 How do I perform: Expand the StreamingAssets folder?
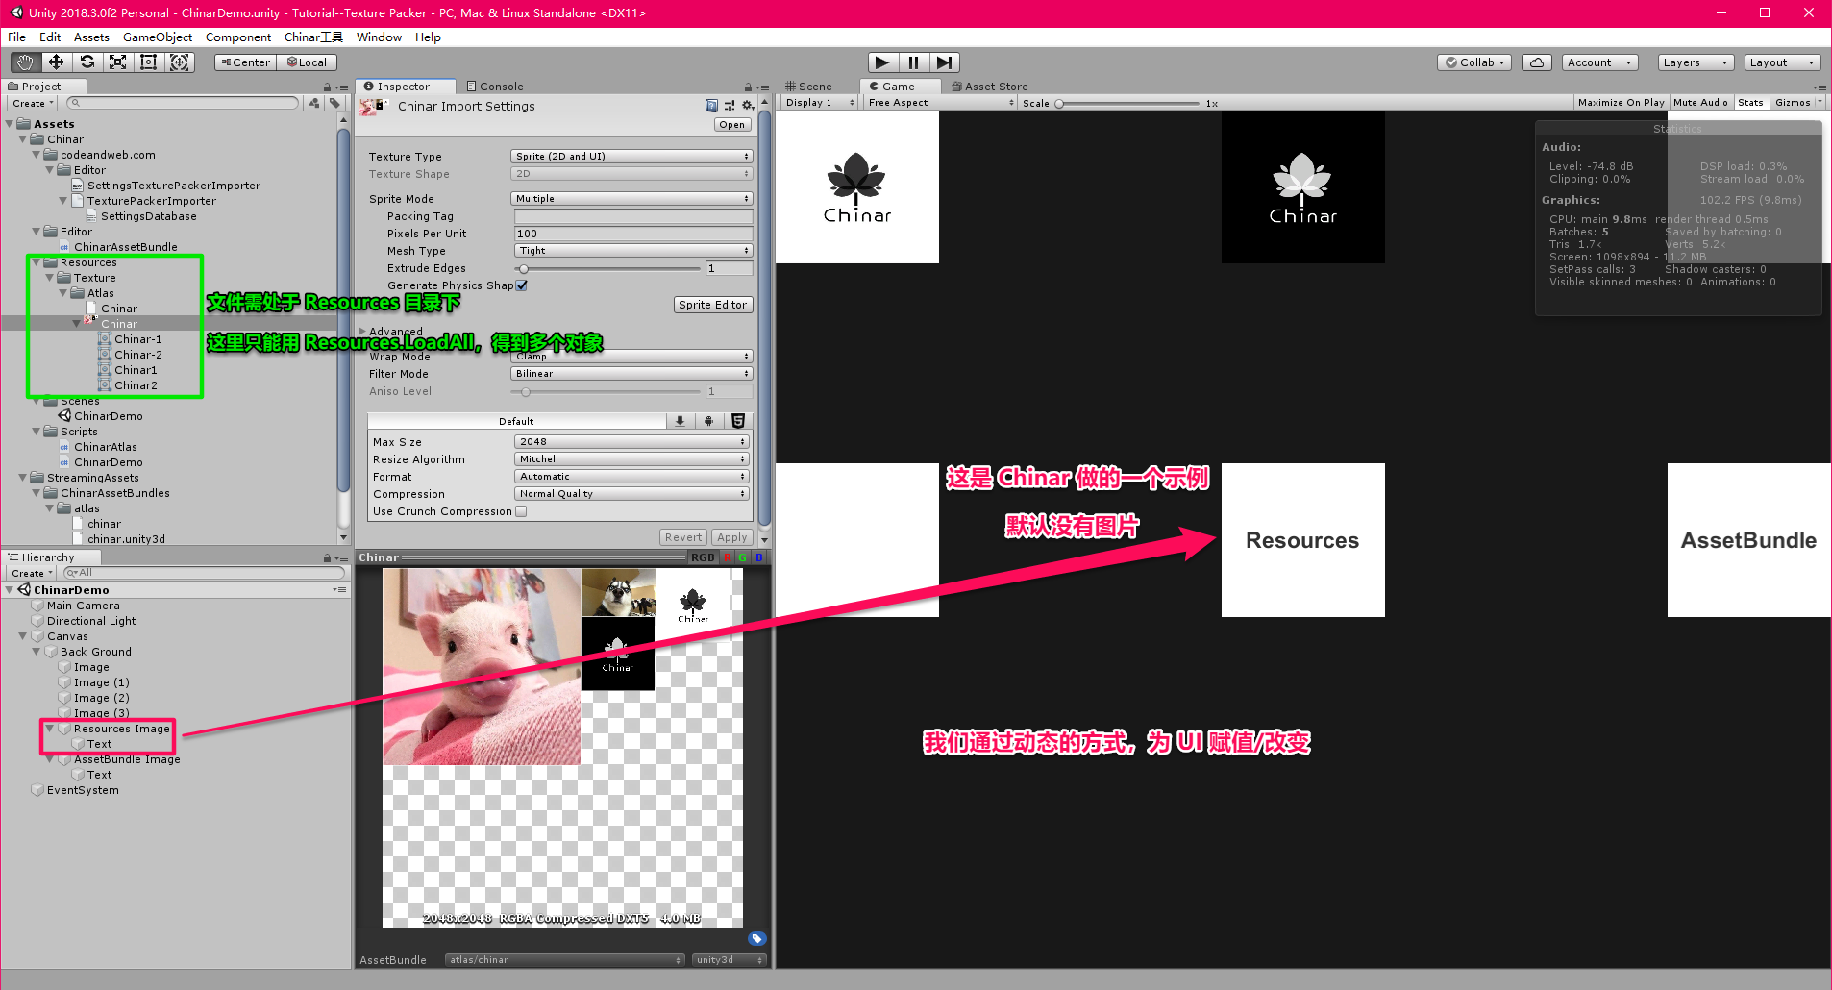tap(22, 477)
